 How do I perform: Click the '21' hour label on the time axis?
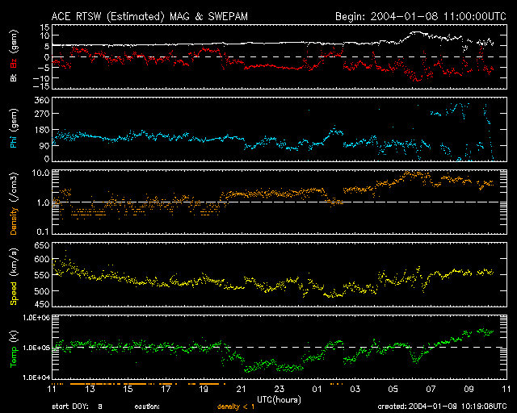point(242,390)
